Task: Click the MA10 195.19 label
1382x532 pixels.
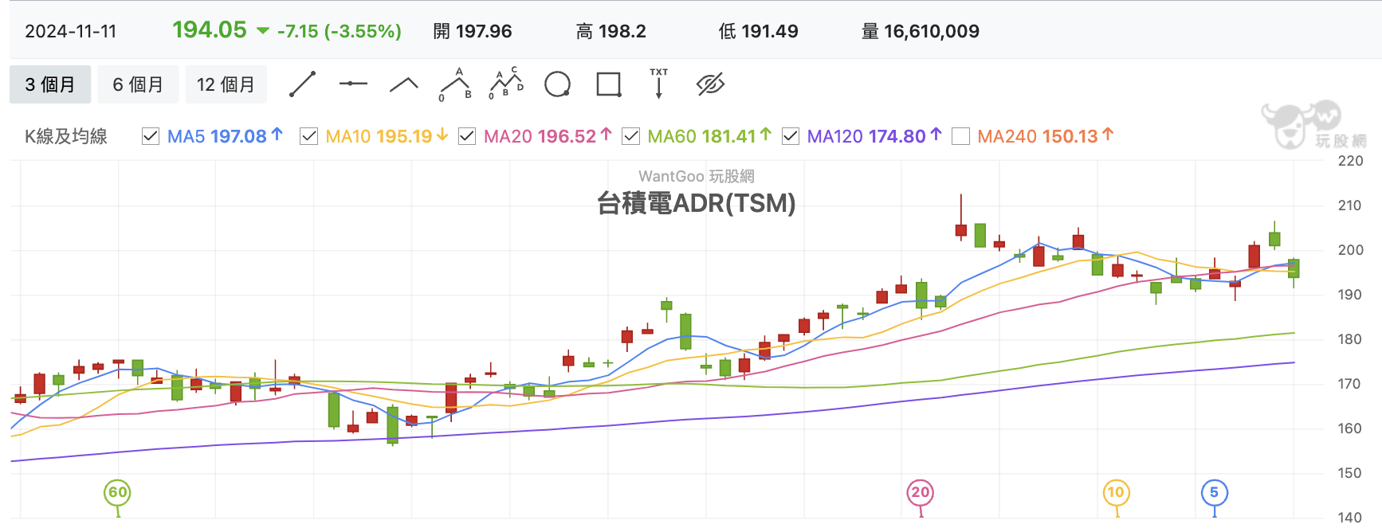Action: tap(387, 136)
